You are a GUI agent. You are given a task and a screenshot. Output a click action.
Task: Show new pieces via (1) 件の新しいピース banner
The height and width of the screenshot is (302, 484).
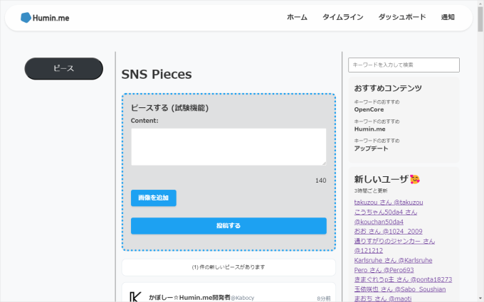[228, 267]
